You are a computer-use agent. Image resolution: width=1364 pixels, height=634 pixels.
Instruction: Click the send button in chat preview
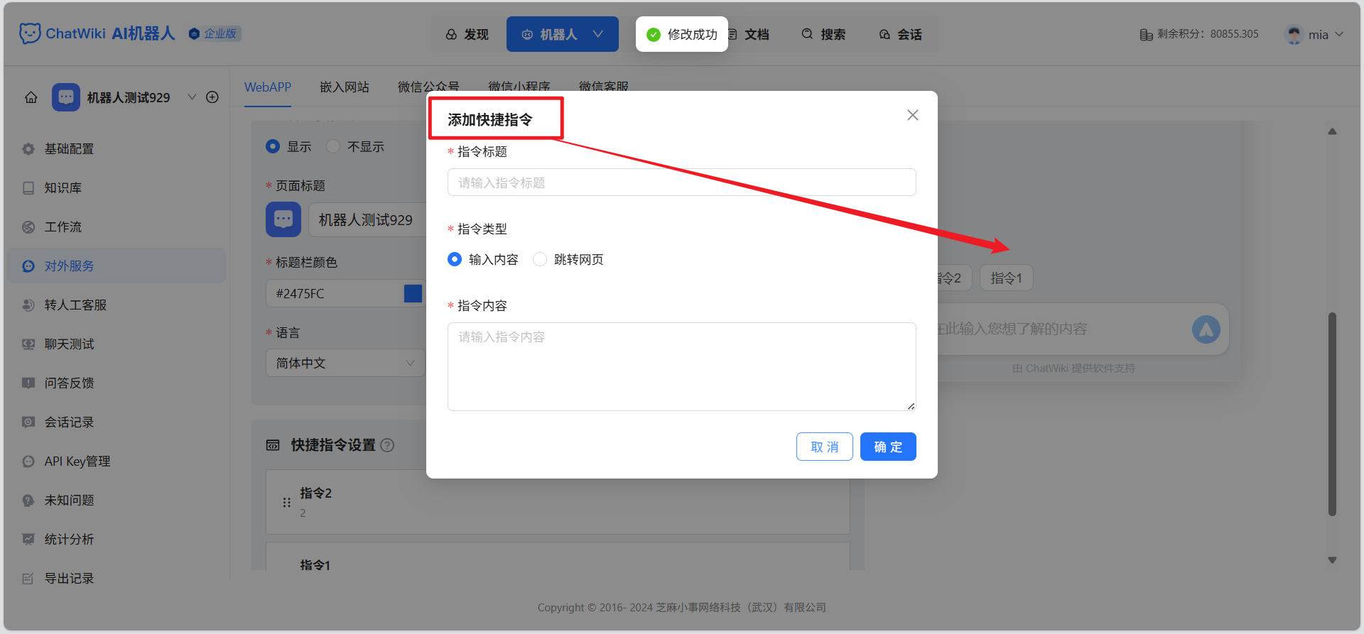tap(1206, 329)
